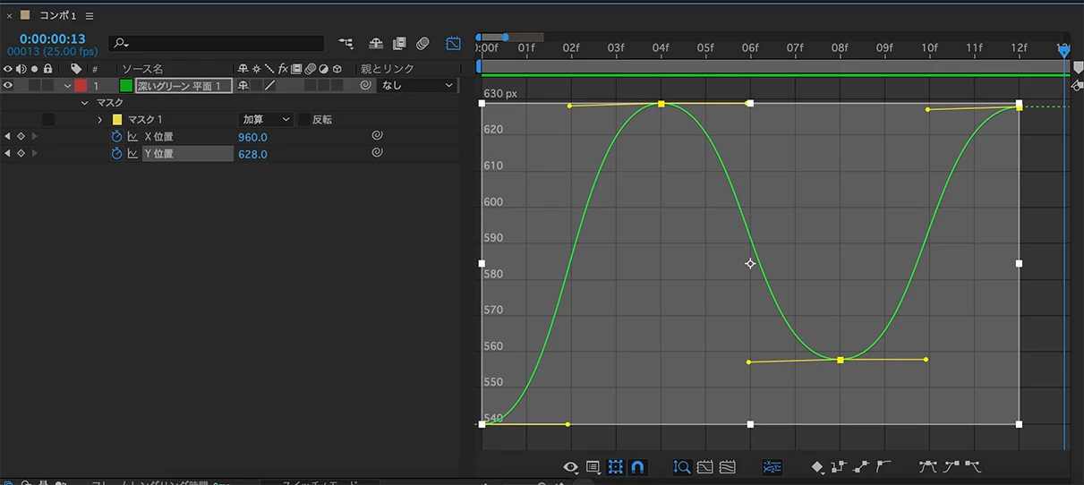The image size is (1084, 485).
Task: Check the 反転 invert mask checkbox
Action: point(304,119)
